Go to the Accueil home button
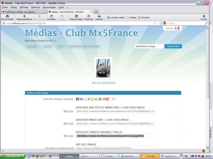Viewport: 213px width, 159px height. coord(204,17)
